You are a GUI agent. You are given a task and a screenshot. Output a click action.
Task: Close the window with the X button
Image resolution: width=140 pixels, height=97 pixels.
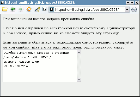coord(137,3)
